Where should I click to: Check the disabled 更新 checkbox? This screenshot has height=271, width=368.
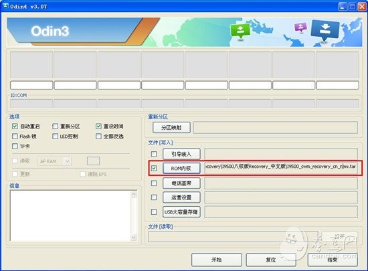point(15,174)
